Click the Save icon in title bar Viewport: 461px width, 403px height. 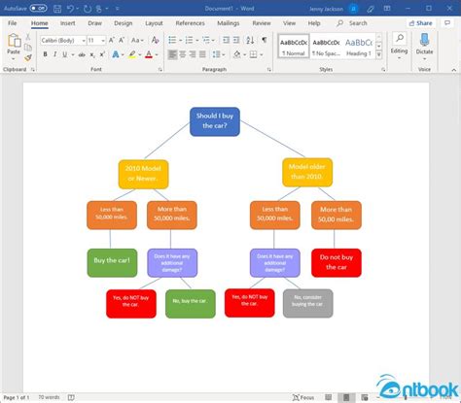(57, 9)
